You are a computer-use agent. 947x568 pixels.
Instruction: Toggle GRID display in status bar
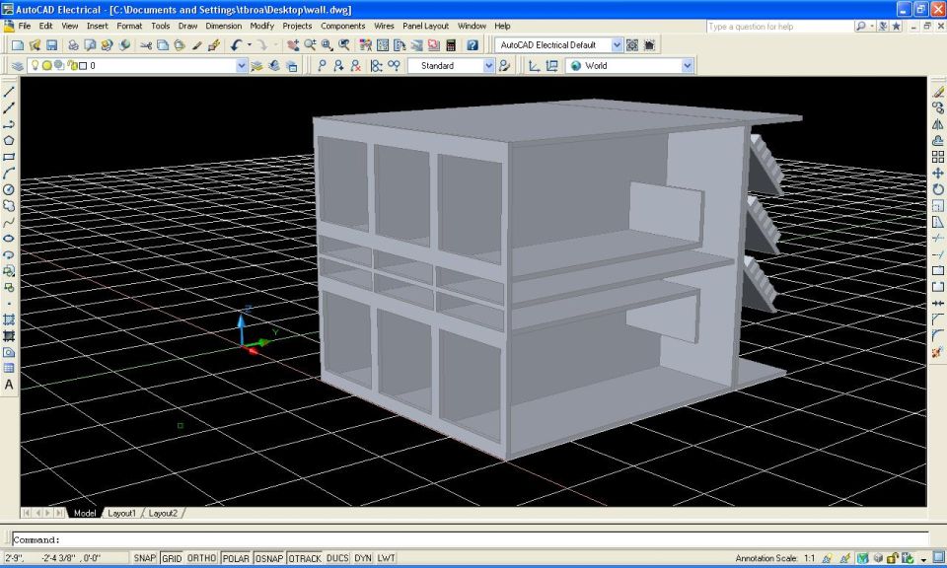(172, 558)
